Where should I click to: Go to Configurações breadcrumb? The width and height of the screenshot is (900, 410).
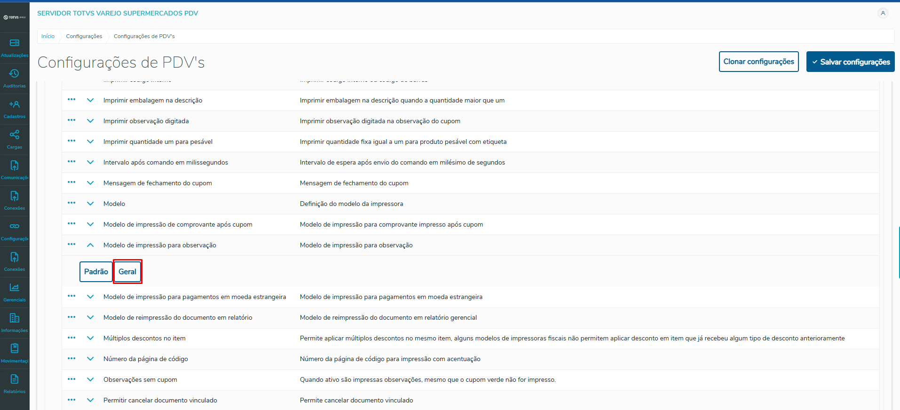pos(84,36)
